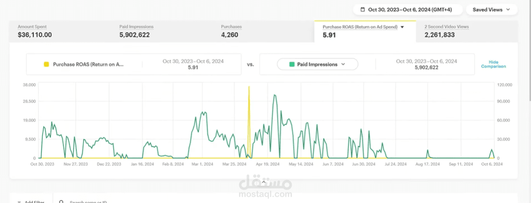Click the Aug 17, 2024 x-axis label
The height and width of the screenshot is (203, 531).
tap(428, 164)
